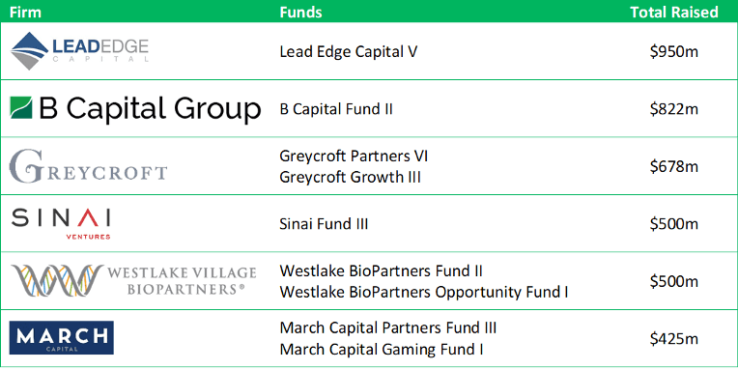Click Greycroft Growth III fund entry
This screenshot has width=738, height=370.
click(351, 178)
